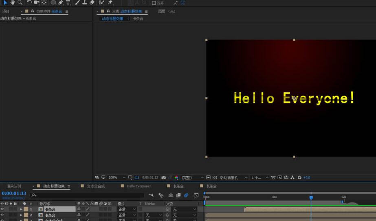Toggle region of interest in the viewer
The width and height of the screenshot is (376, 221).
tap(208, 177)
